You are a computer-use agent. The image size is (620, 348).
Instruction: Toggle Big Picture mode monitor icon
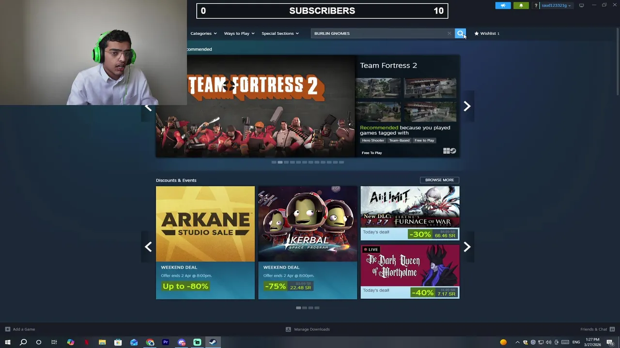581,5
